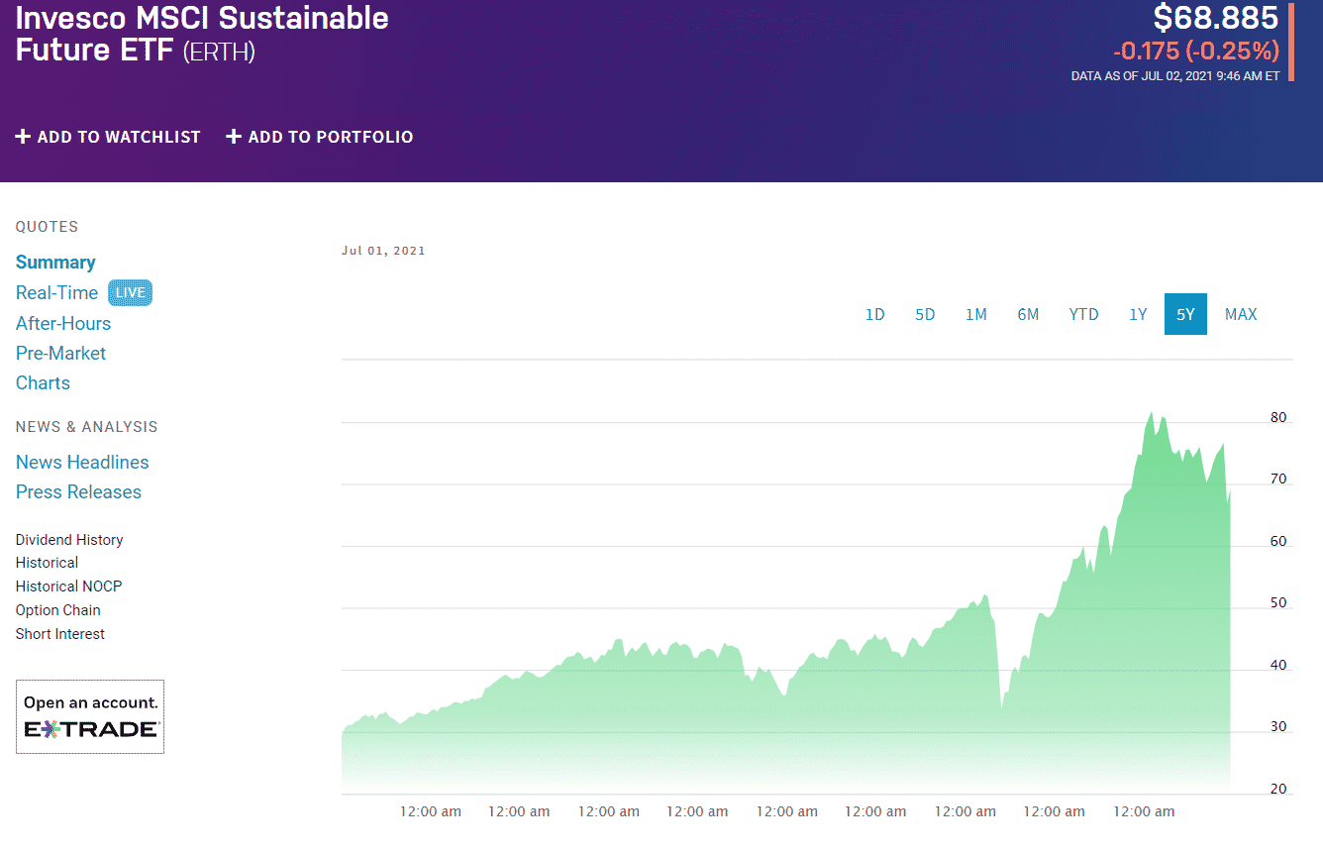1323x854 pixels.
Task: Click the 20 y-axis label
Action: (x=1278, y=790)
